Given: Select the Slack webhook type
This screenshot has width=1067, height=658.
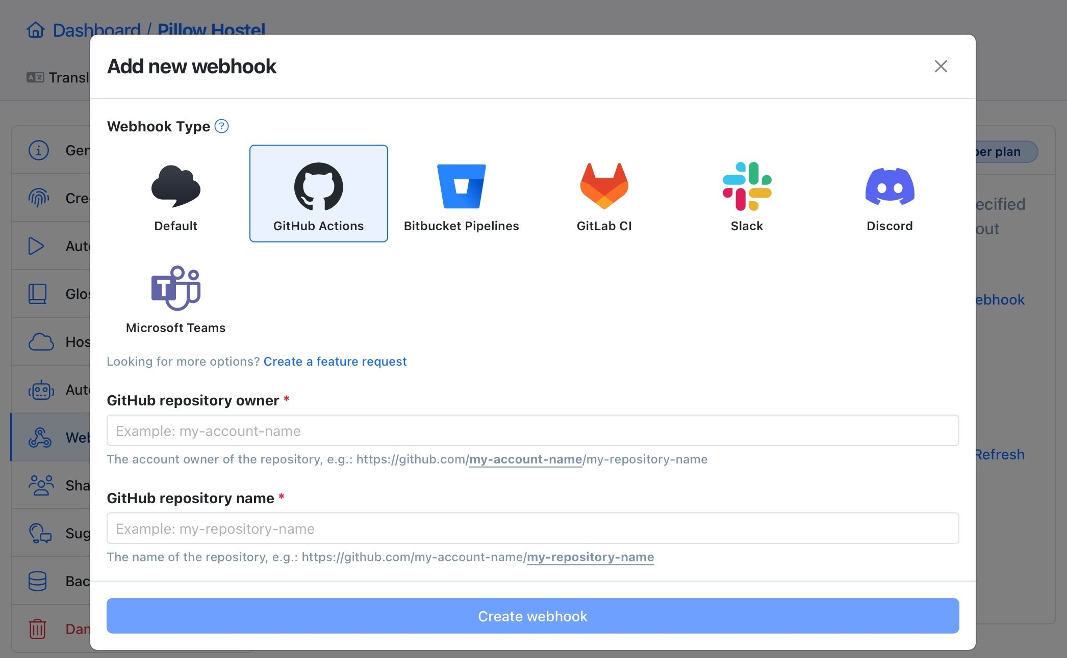Looking at the screenshot, I should (747, 194).
